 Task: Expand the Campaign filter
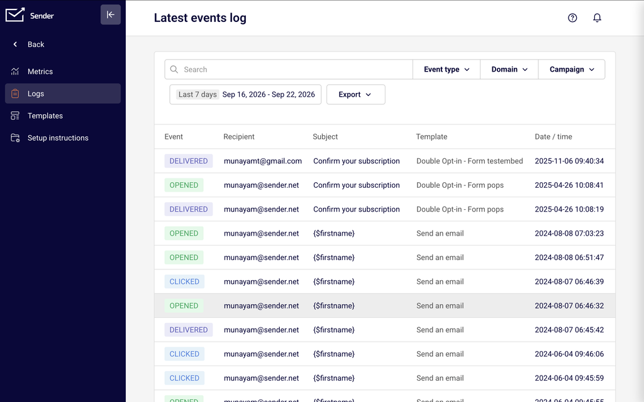tap(572, 69)
